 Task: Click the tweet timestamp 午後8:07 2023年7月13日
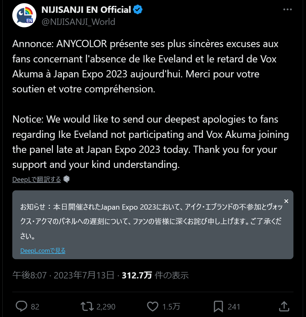[x=63, y=275]
